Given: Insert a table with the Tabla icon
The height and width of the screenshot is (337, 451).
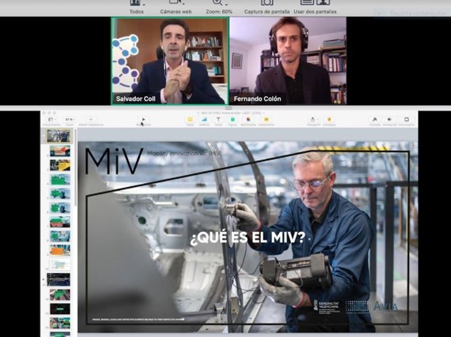Looking at the screenshot, I should click(x=190, y=120).
